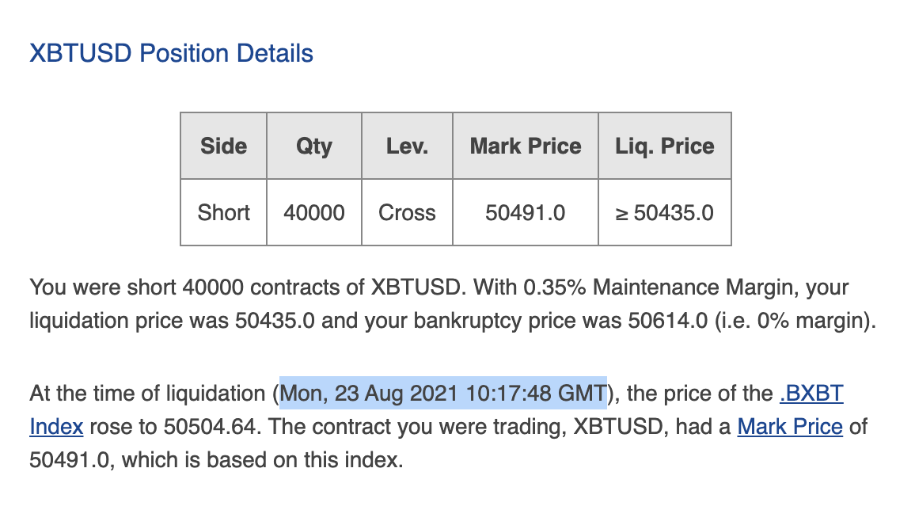Click the 40000 quantity cell
The height and width of the screenshot is (510, 915).
click(x=314, y=212)
